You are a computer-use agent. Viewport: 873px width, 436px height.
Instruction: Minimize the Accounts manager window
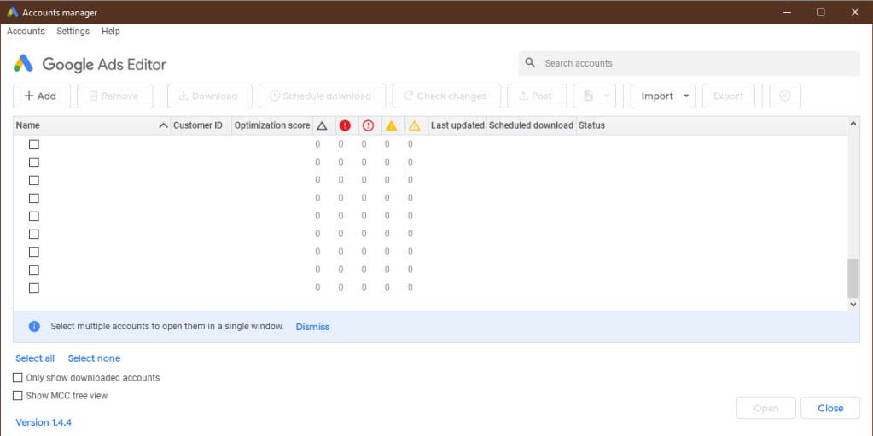point(787,12)
